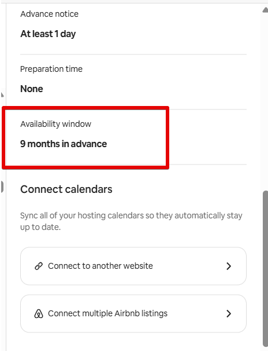The width and height of the screenshot is (268, 351).
Task: Click the vertical scrollbar thumb
Action: click(265, 269)
